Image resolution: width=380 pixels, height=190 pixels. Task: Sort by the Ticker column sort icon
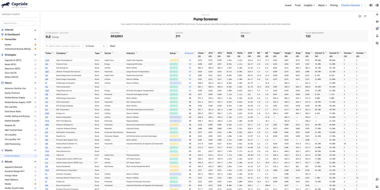tap(53, 53)
